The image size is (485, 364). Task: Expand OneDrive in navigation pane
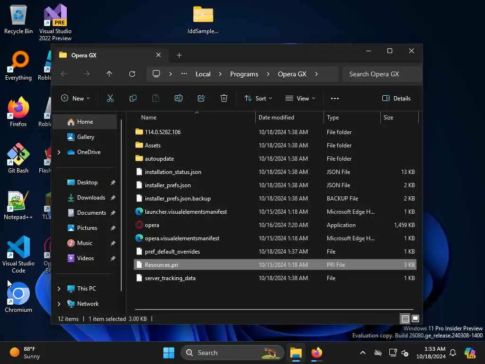[59, 152]
